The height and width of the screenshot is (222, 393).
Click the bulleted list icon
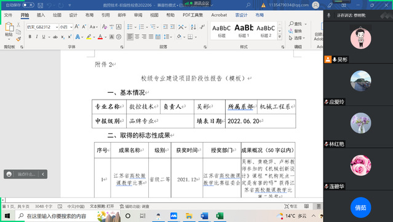click(130, 27)
